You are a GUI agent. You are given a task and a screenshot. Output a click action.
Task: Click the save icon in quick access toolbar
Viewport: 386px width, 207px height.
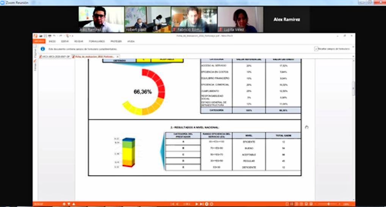(x=45, y=36)
